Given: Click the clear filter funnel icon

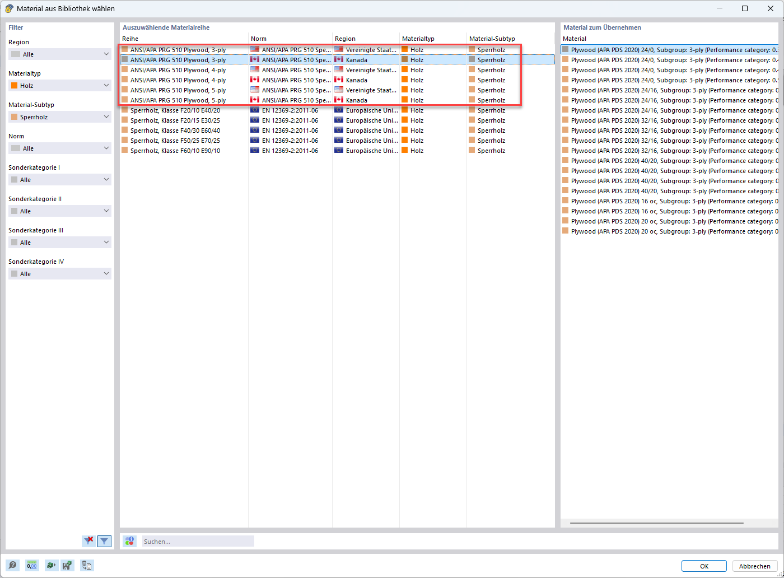Looking at the screenshot, I should coord(88,541).
